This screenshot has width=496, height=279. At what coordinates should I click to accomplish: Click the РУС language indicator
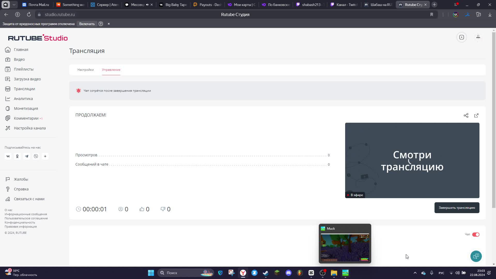(x=441, y=273)
